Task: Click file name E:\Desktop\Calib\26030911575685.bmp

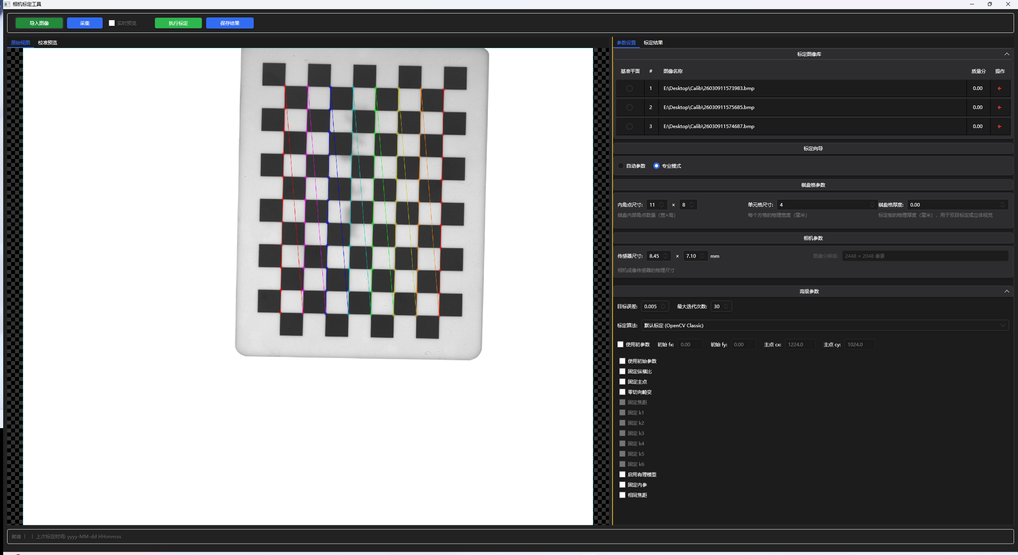Action: [709, 107]
